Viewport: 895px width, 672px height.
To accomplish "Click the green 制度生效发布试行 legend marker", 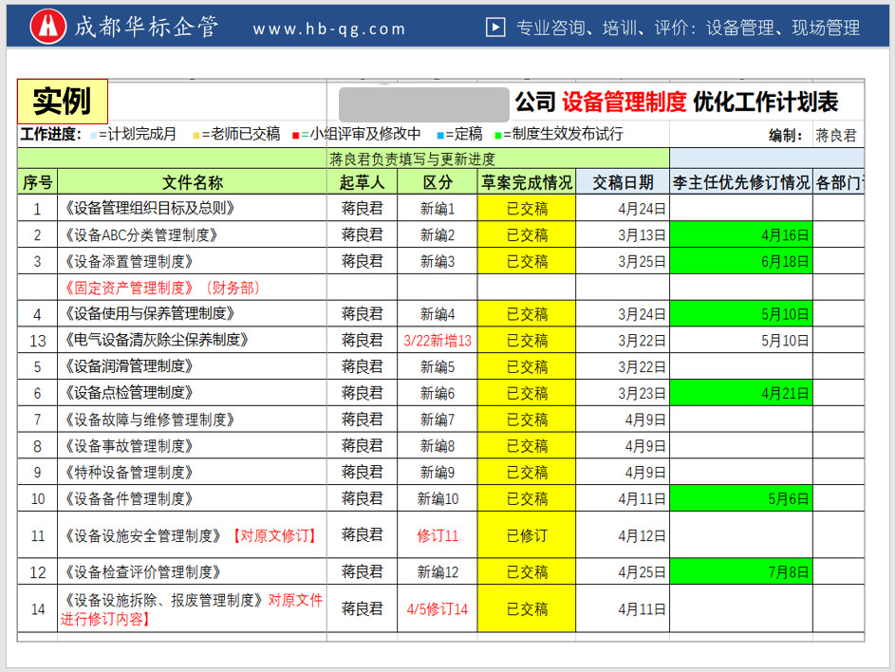I will click(x=498, y=135).
